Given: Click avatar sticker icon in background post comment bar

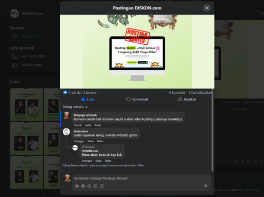Looking at the screenshot, I should point(237,162).
